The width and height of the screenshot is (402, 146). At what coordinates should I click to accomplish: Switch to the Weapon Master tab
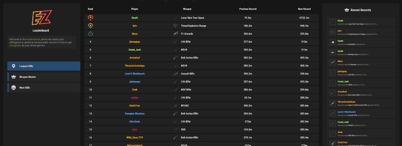44,77
